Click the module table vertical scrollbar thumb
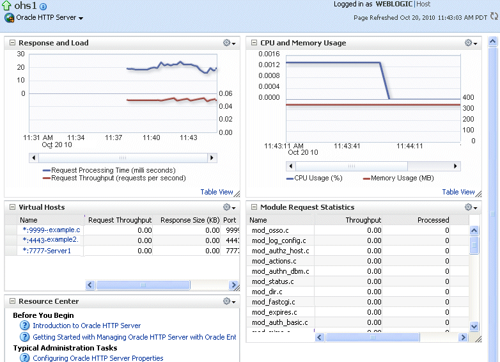500x362 pixels. [474, 245]
